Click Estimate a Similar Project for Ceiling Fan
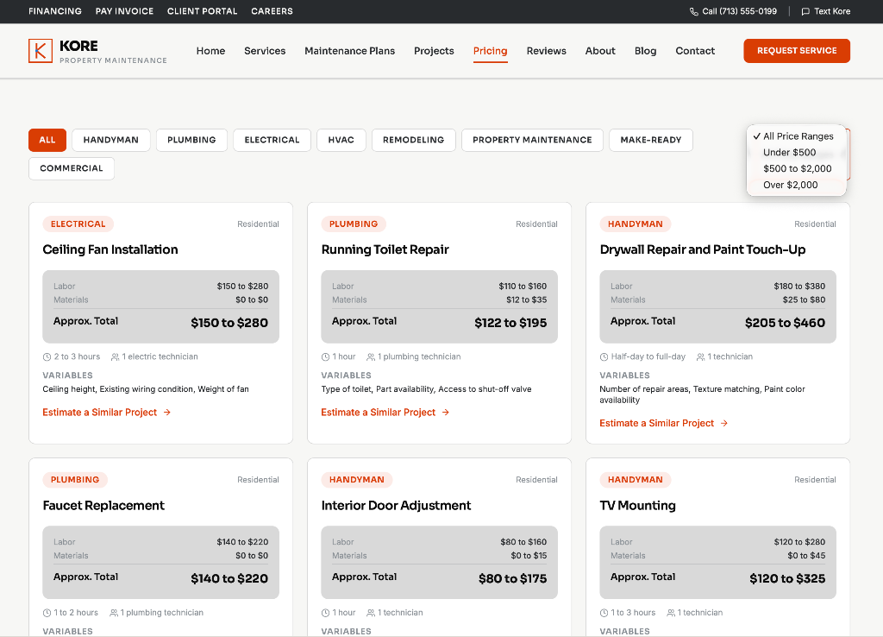 coord(106,412)
